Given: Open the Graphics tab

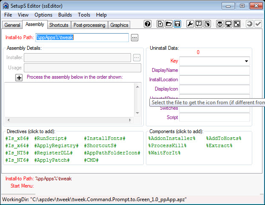Looking at the screenshot, I should click(119, 25).
